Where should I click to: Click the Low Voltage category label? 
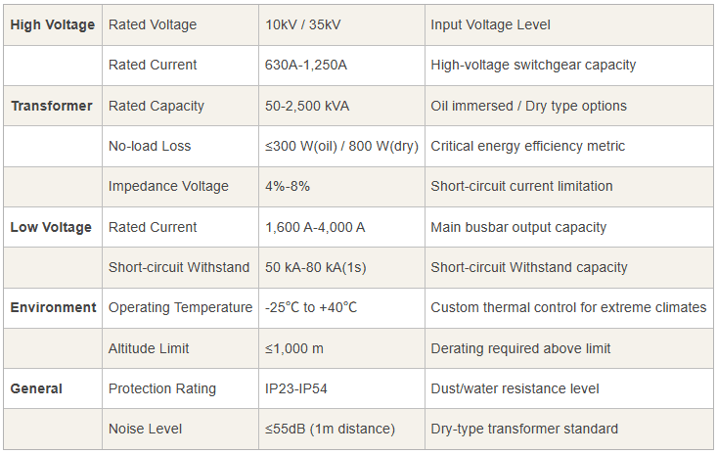pyautogui.click(x=51, y=227)
